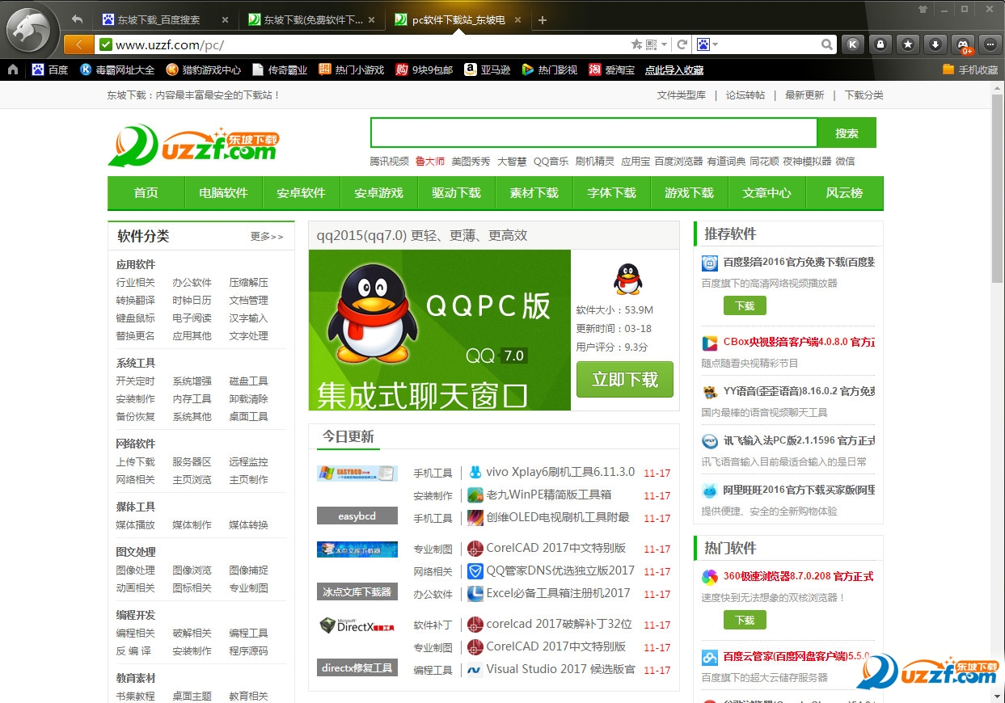Open the three-dots more tools button
Viewport: 1005px width, 703px height.
[x=990, y=44]
